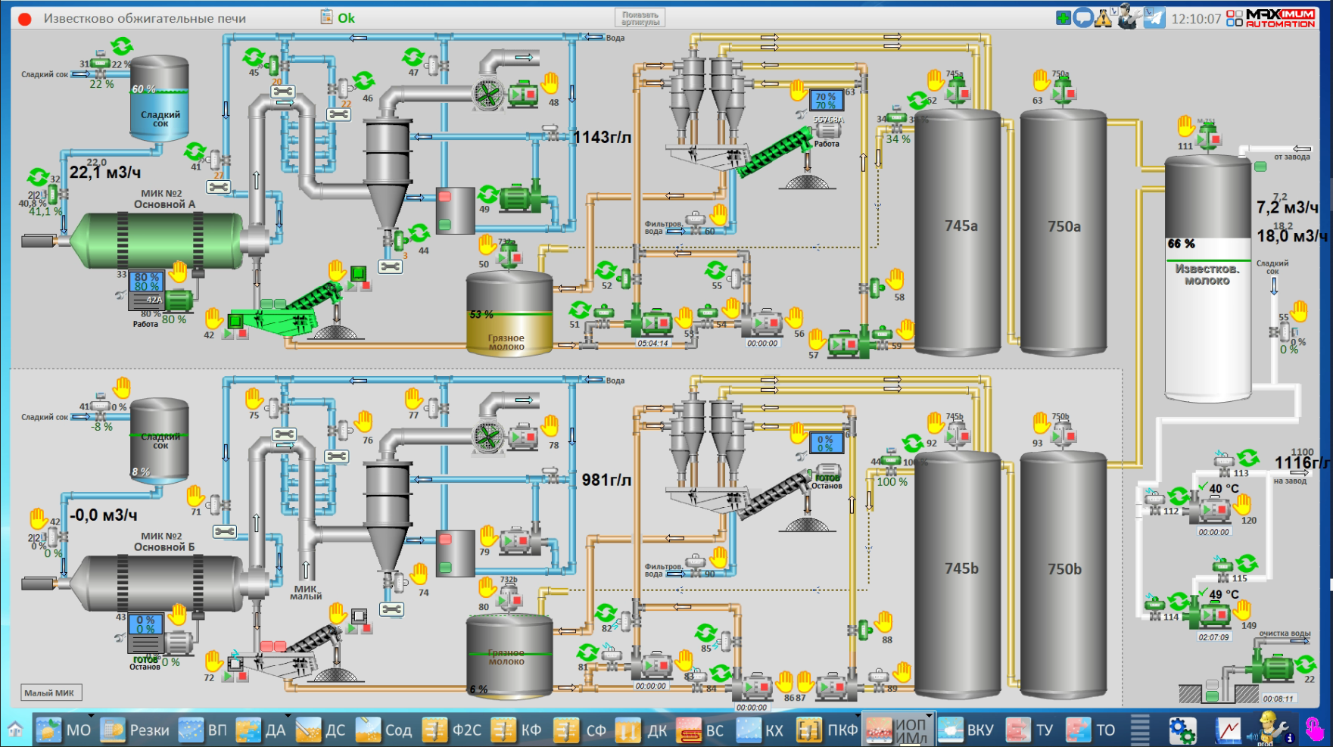
Task: Open the gears settings icon in bottom bar
Action: 1182,730
